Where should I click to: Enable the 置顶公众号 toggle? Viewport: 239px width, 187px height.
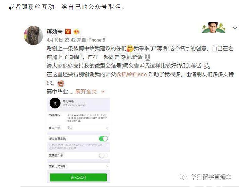point(103,155)
